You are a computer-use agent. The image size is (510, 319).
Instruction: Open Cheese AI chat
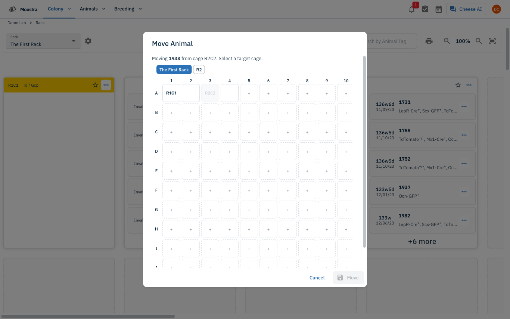(466, 9)
